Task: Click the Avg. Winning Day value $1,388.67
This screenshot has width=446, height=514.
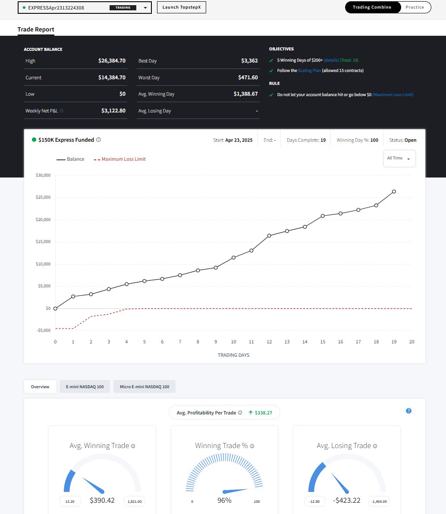Action: (246, 94)
